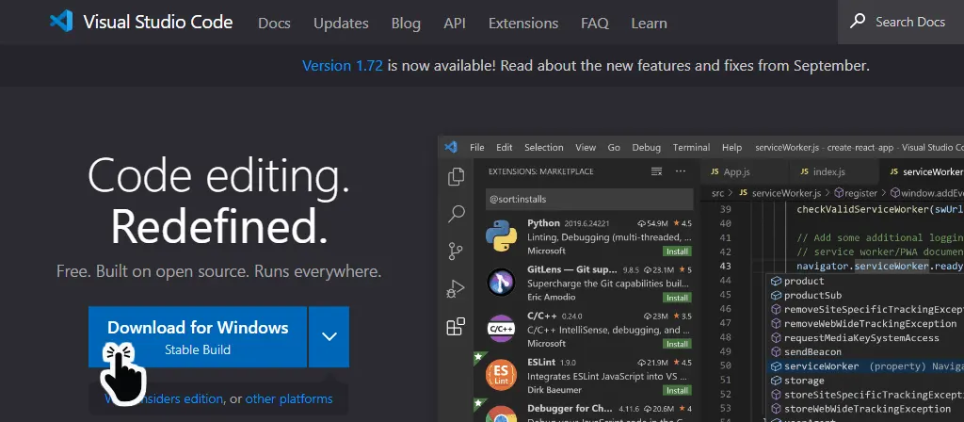Open the Source Control branch icon
Image resolution: width=964 pixels, height=422 pixels.
pos(457,251)
